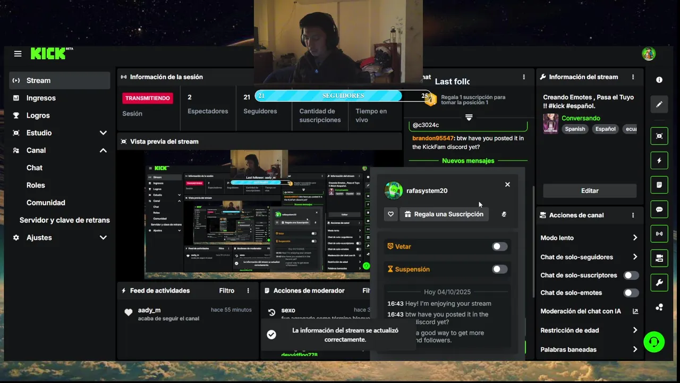Click the Seguidores goal progress bar
Image resolution: width=680 pixels, height=383 pixels.
click(x=343, y=96)
